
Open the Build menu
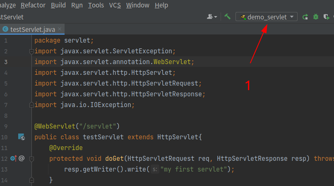(58, 5)
